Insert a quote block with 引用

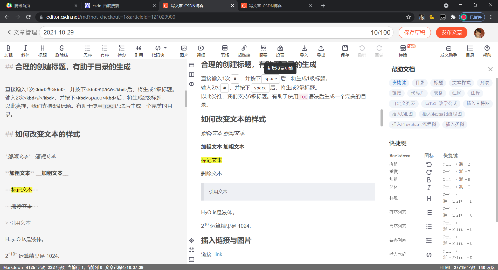tap(139, 51)
